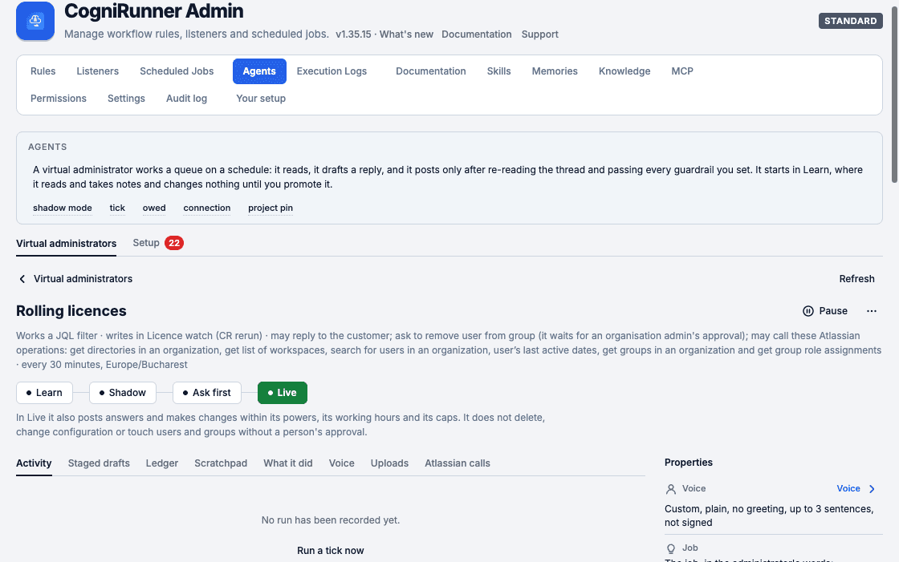
Task: Open the Ledger tab
Action: pyautogui.click(x=161, y=463)
